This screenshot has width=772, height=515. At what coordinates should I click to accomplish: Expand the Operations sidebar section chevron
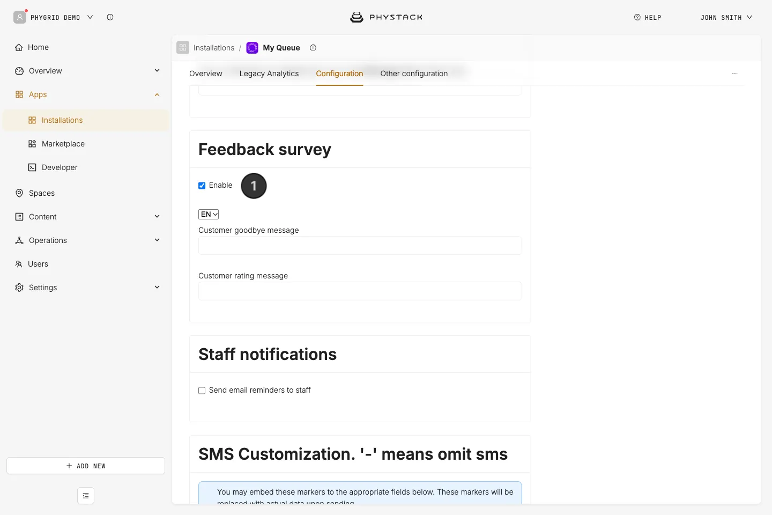pyautogui.click(x=157, y=240)
